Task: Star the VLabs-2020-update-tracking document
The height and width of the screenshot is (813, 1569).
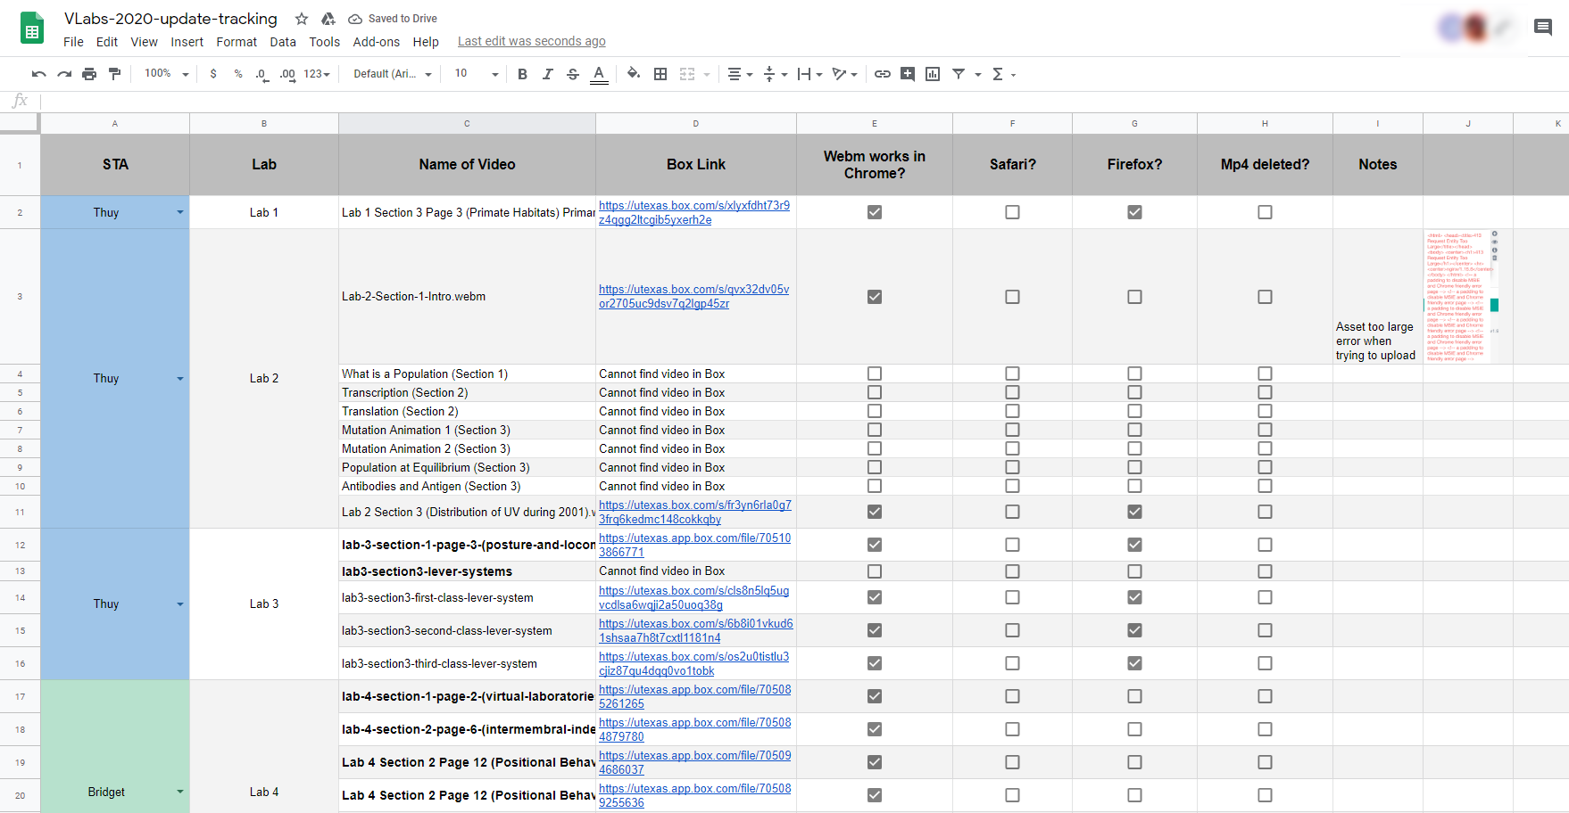Action: [x=302, y=19]
